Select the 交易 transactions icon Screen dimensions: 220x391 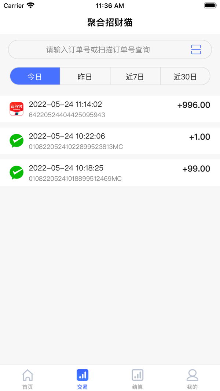tap(82, 375)
